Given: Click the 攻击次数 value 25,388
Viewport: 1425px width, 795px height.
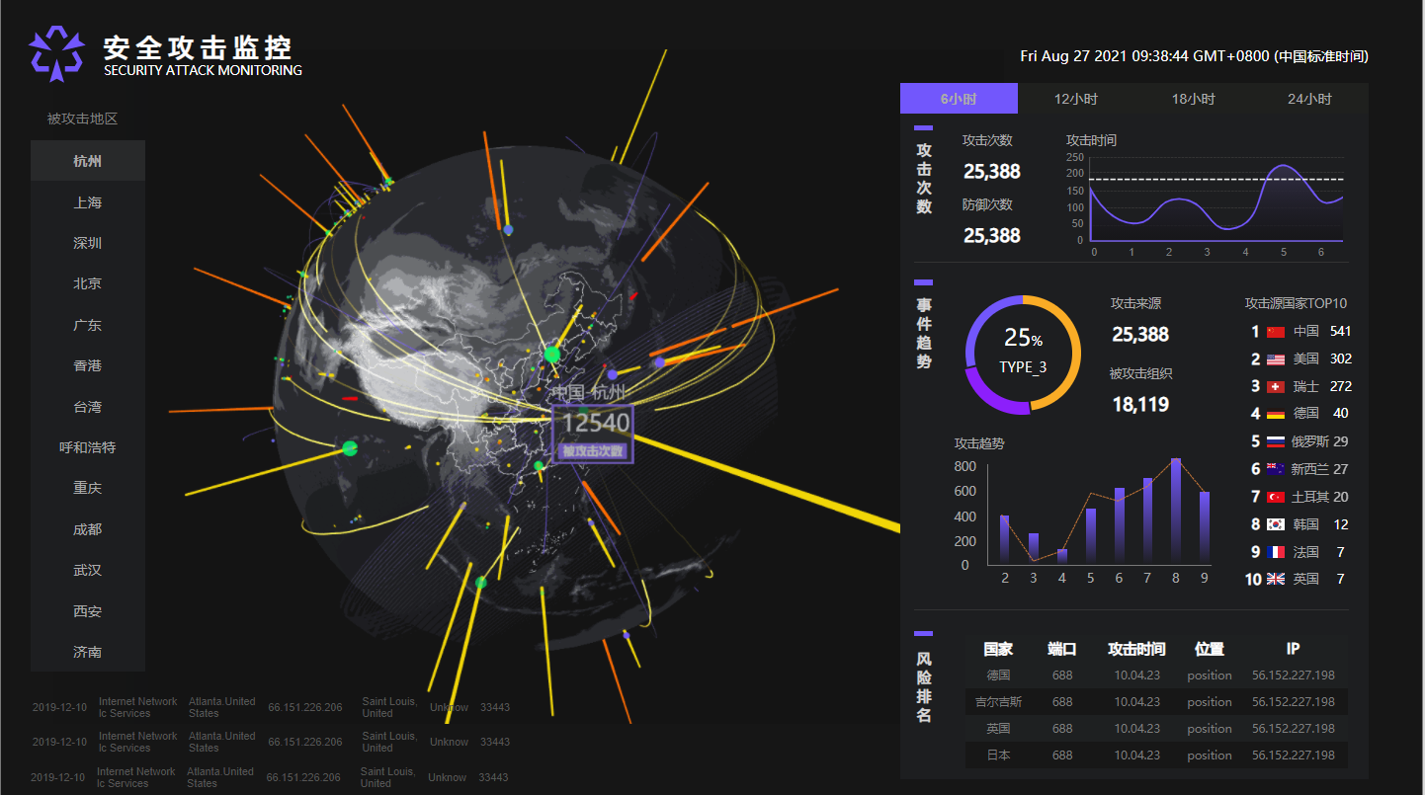Looking at the screenshot, I should (x=992, y=172).
